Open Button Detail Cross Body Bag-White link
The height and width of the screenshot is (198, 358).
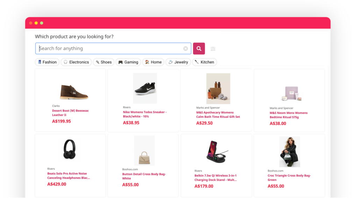tap(144, 176)
